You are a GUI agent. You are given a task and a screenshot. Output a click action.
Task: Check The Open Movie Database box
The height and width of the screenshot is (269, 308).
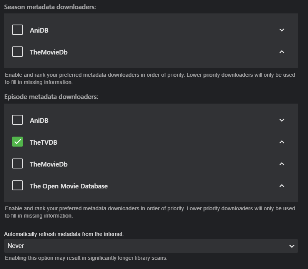(17, 186)
